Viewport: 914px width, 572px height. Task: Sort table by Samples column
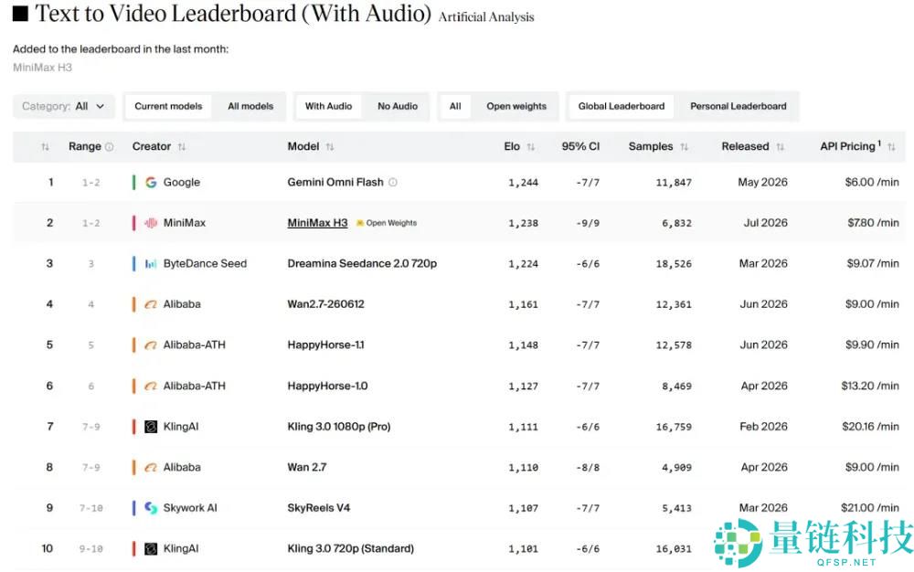coord(685,147)
